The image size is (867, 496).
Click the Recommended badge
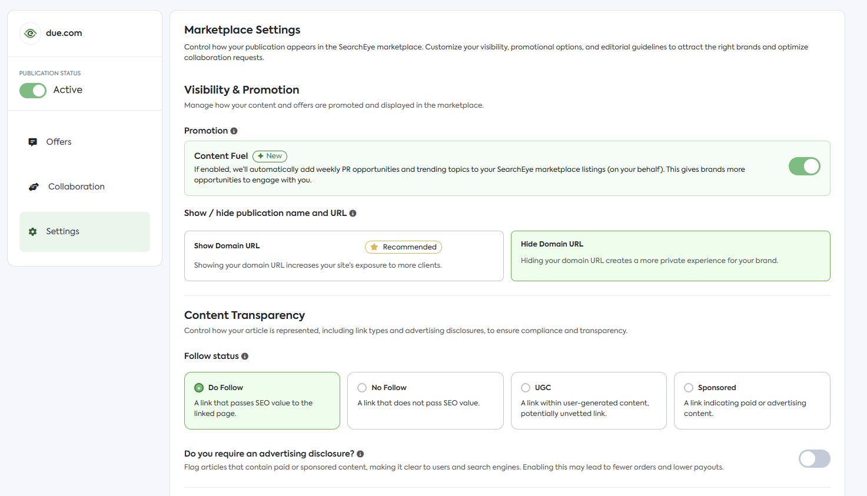[403, 247]
